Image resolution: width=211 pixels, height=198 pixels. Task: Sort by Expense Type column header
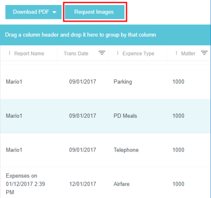(x=138, y=54)
